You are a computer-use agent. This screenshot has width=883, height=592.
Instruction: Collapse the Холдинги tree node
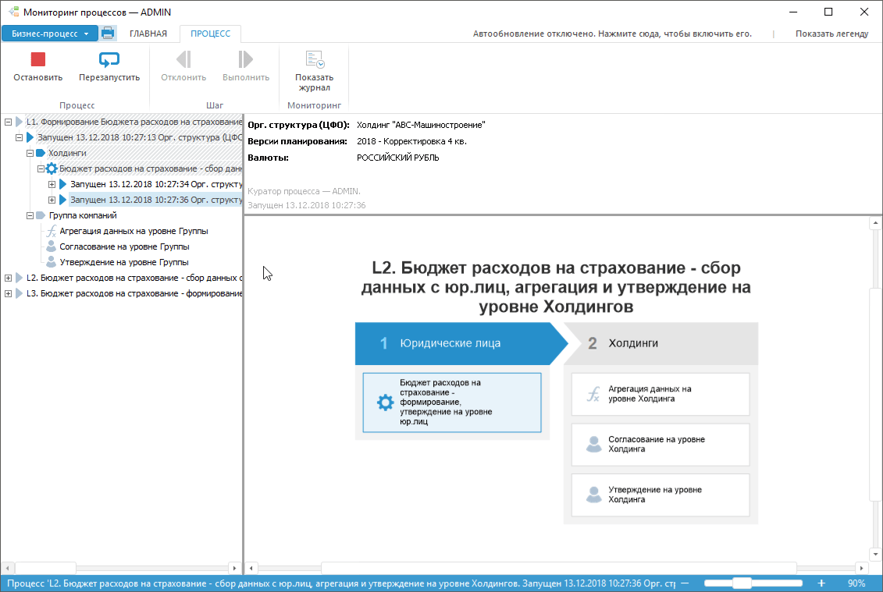point(30,153)
